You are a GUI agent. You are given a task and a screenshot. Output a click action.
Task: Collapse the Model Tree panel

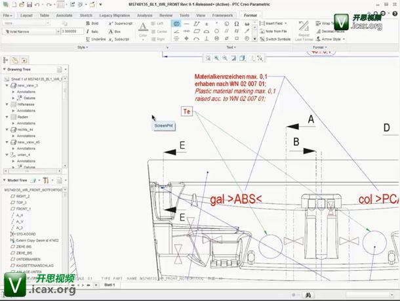point(5,180)
